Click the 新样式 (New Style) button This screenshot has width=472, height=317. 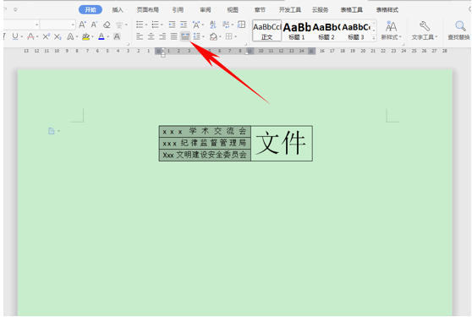point(391,30)
